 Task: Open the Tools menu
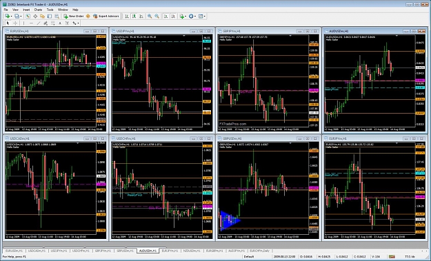point(50,10)
